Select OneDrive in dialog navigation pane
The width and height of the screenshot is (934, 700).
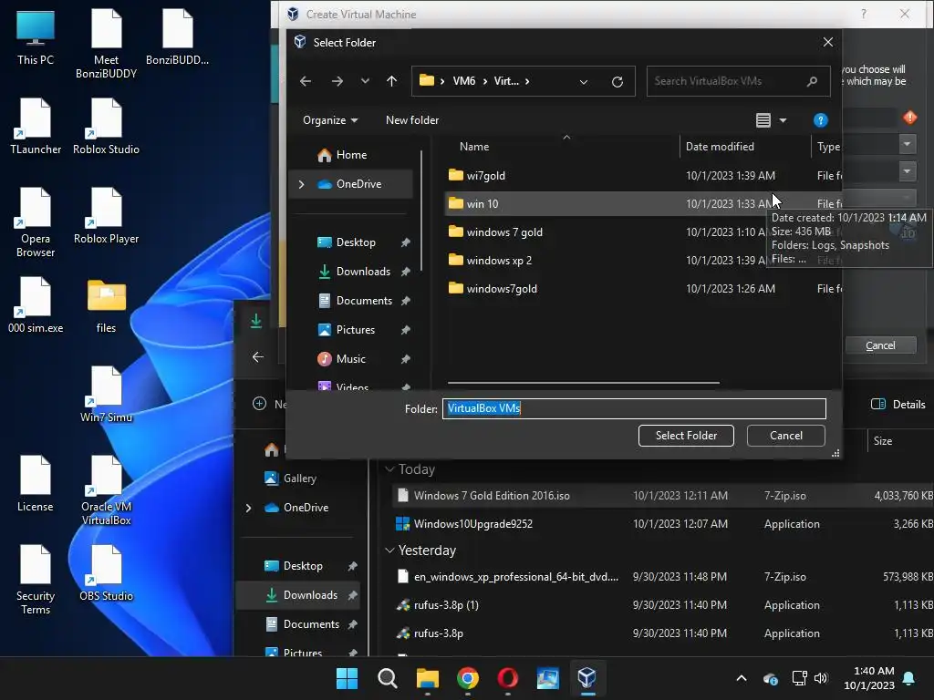click(x=358, y=184)
